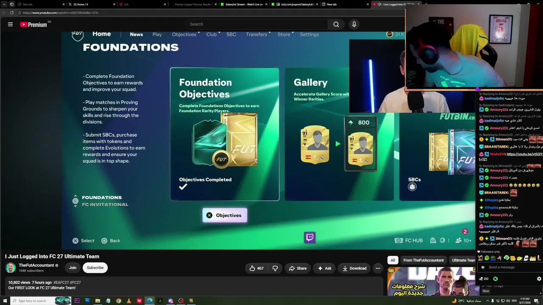Open the YouTube hamburger guide menu
Viewport: 543px width, 305px height.
[x=10, y=24]
